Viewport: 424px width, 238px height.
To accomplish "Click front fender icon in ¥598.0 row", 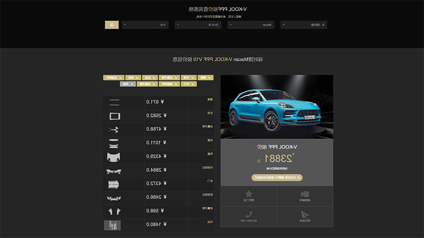I will tap(114, 212).
